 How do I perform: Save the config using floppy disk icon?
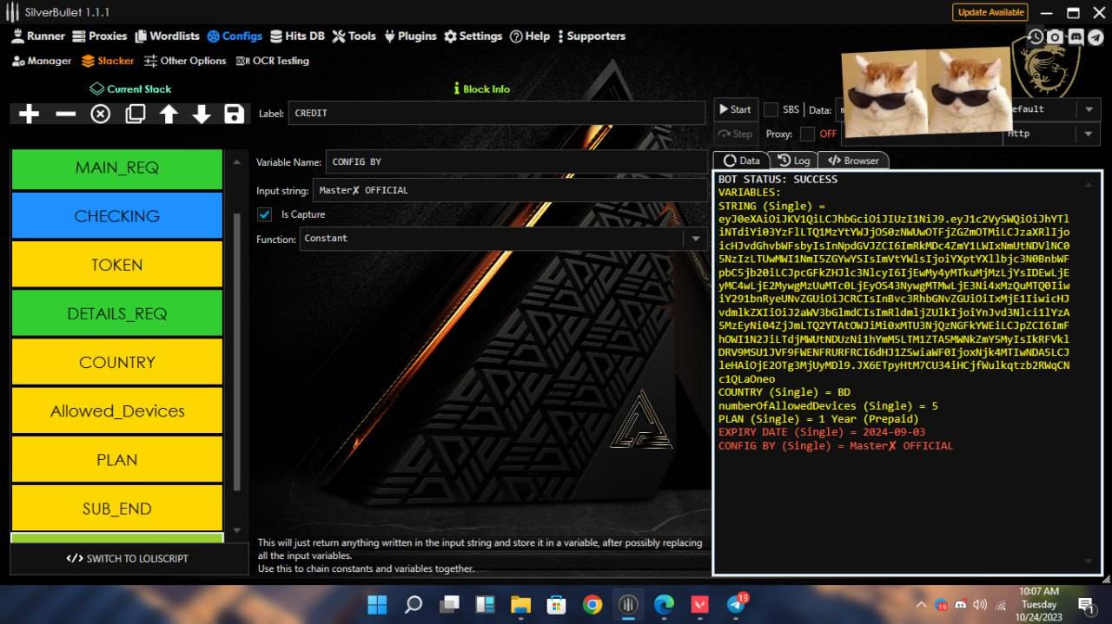(233, 114)
